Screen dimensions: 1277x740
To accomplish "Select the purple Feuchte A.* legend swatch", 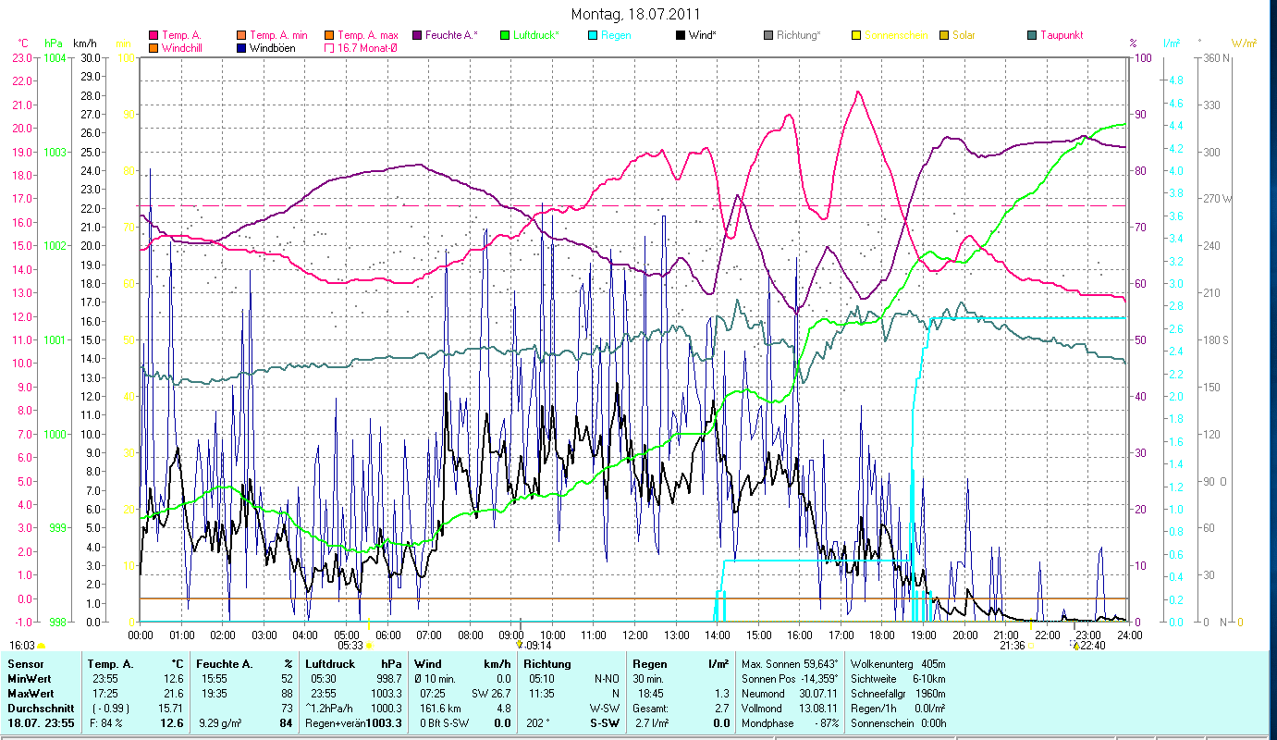I will coord(419,35).
